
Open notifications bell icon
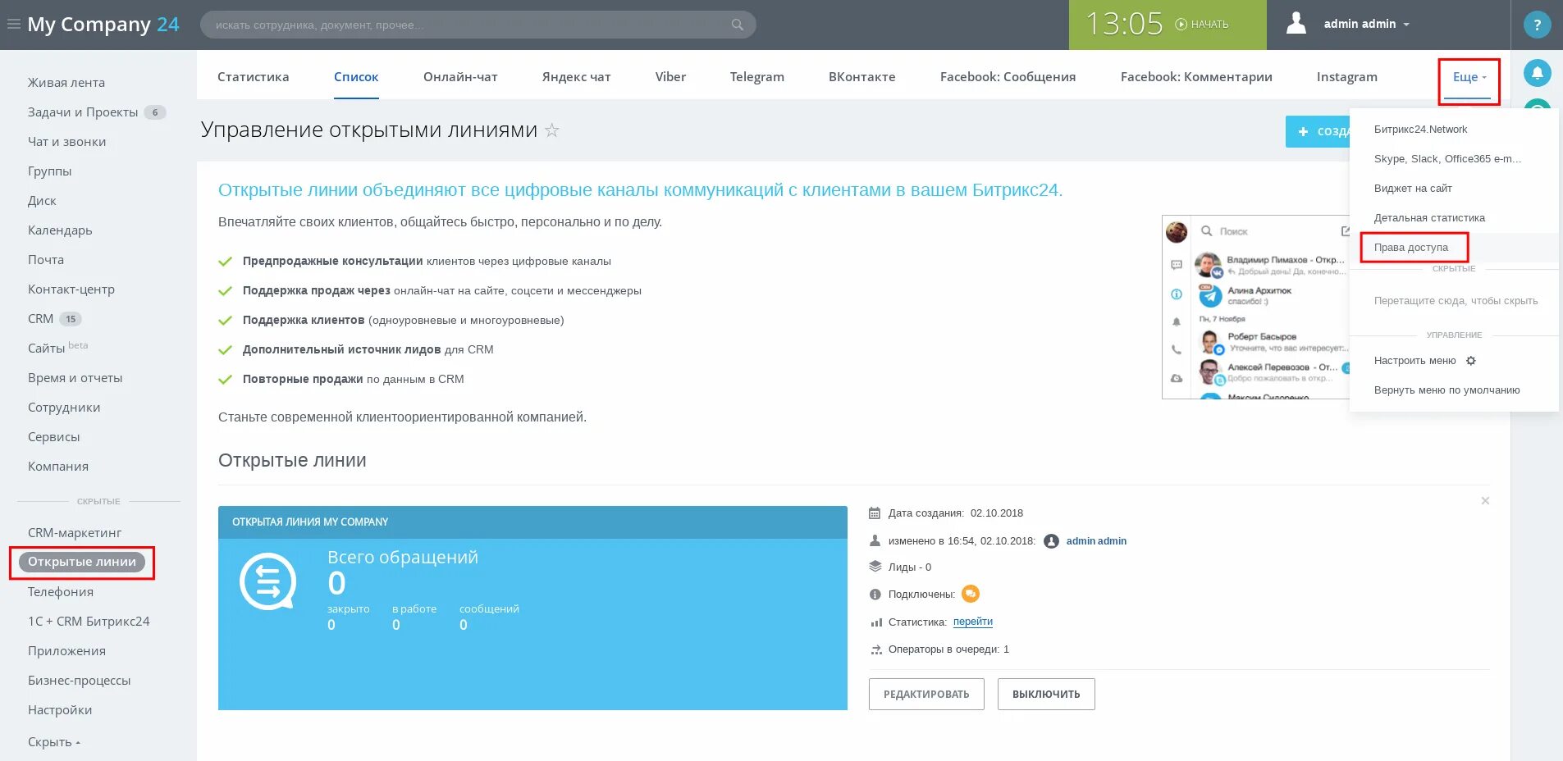(1537, 73)
